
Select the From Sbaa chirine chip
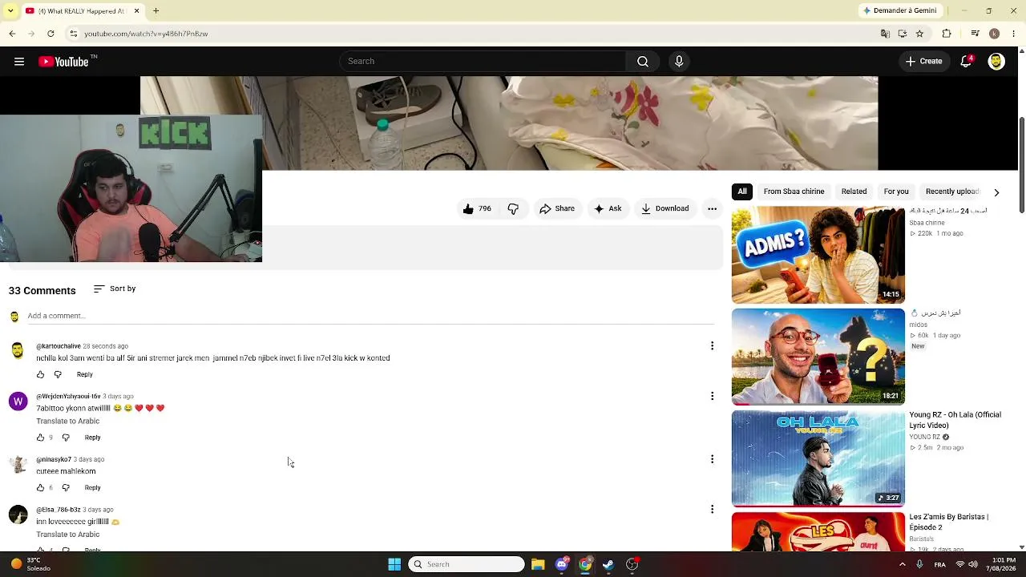(794, 192)
